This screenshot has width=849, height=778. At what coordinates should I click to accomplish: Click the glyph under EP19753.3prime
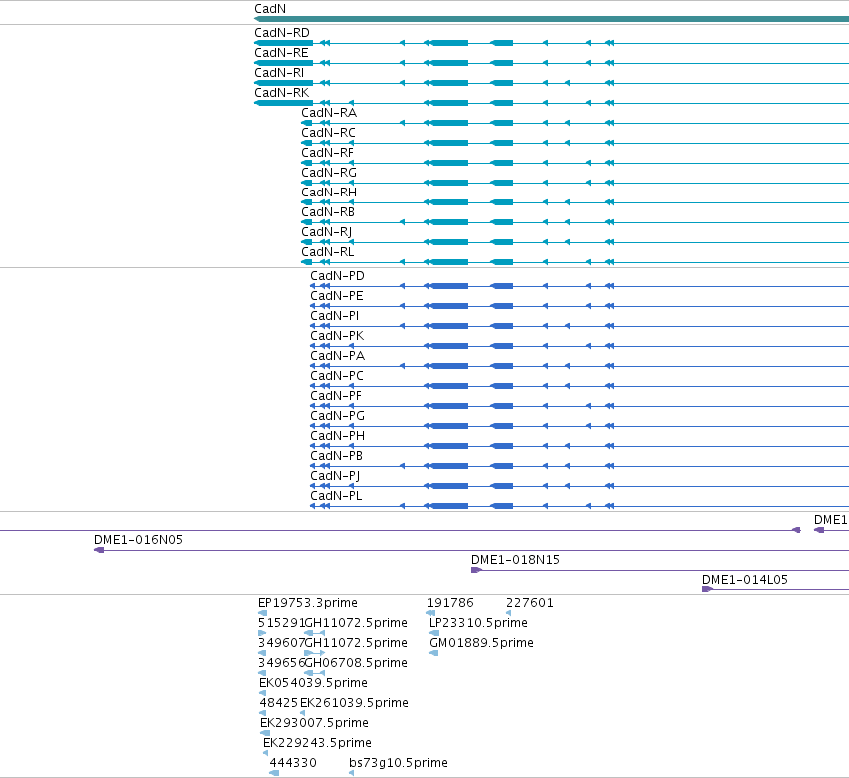pos(262,613)
